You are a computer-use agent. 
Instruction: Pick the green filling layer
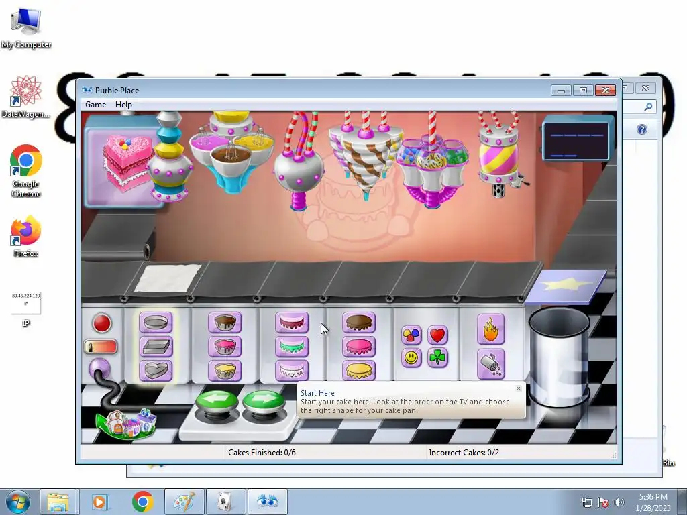(292, 347)
